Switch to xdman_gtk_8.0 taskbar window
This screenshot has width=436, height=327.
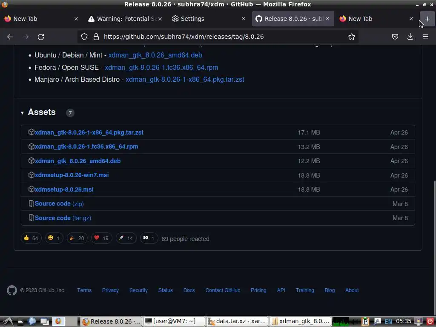tap(300, 321)
